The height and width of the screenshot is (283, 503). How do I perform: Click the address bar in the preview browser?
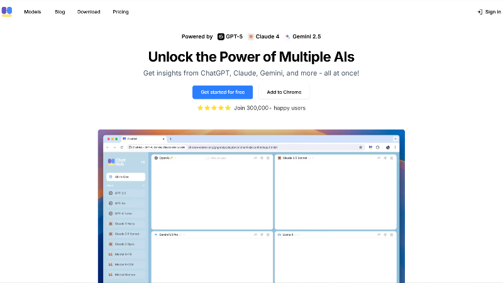point(245,147)
